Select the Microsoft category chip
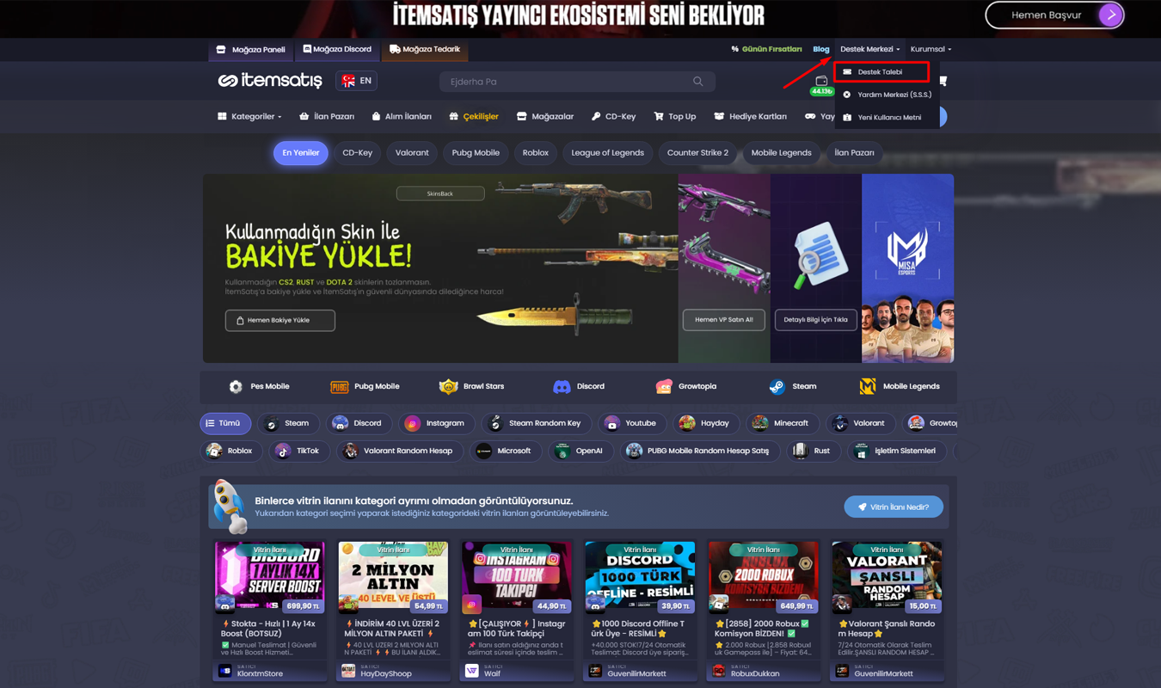Image resolution: width=1161 pixels, height=688 pixels. [505, 451]
